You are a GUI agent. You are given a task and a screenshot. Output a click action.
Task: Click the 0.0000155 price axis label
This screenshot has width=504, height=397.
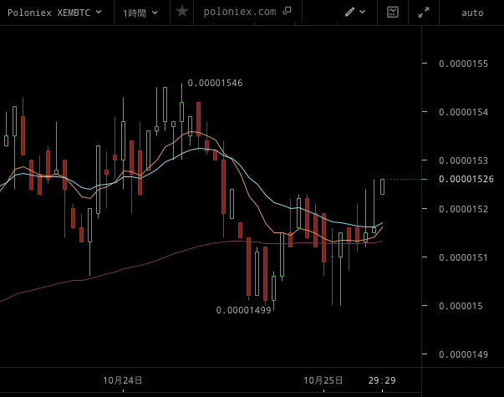(x=463, y=64)
